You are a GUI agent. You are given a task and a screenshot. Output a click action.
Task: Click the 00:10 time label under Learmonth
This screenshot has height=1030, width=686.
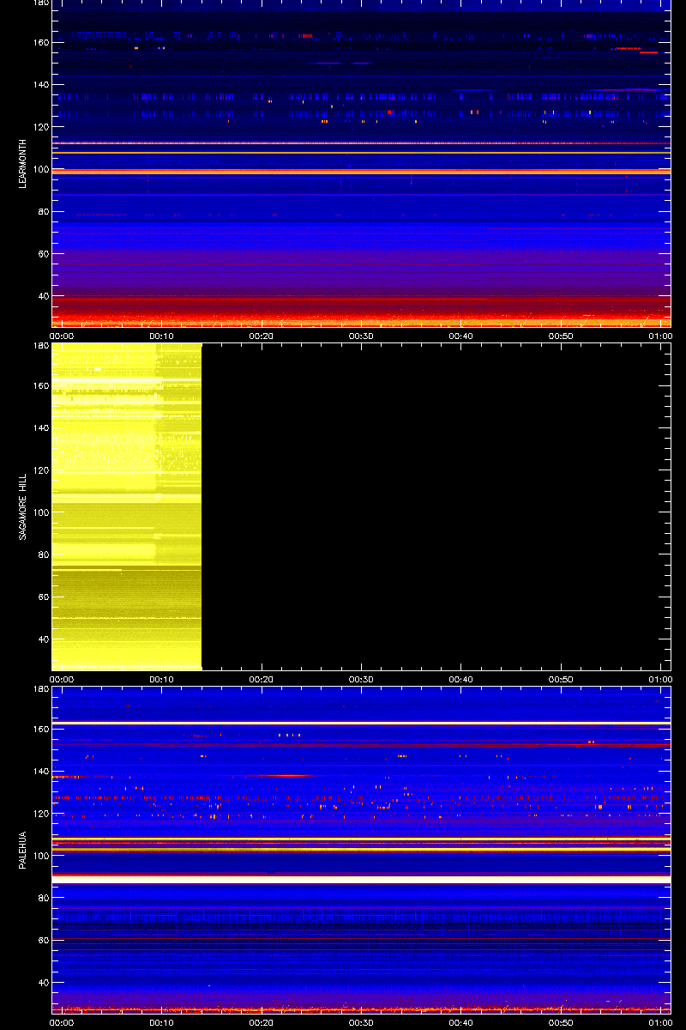(161, 336)
